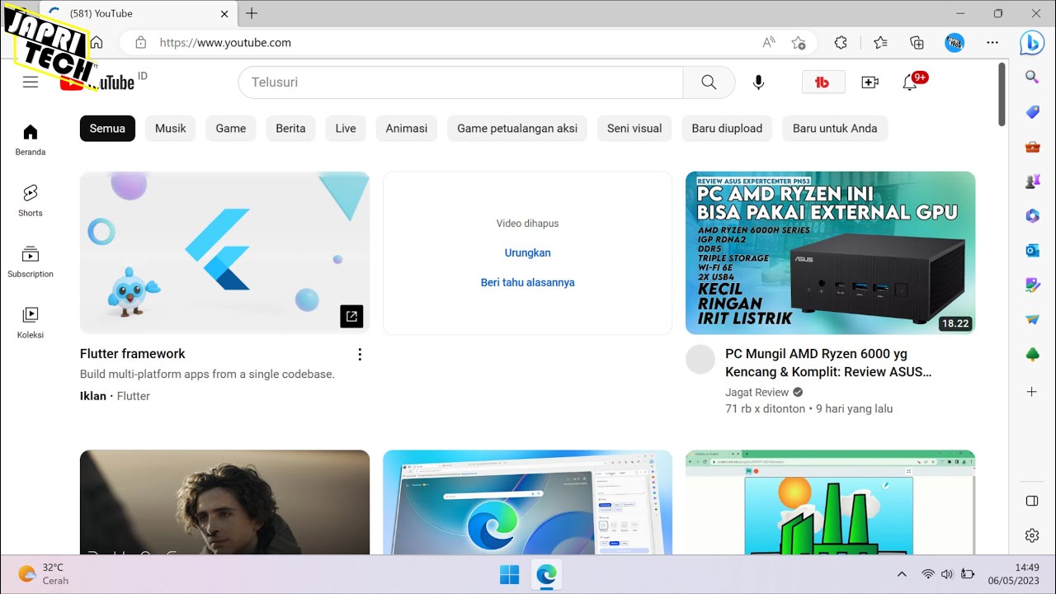The height and width of the screenshot is (594, 1056).
Task: Toggle the sidebar hide panel icon
Action: click(1032, 501)
